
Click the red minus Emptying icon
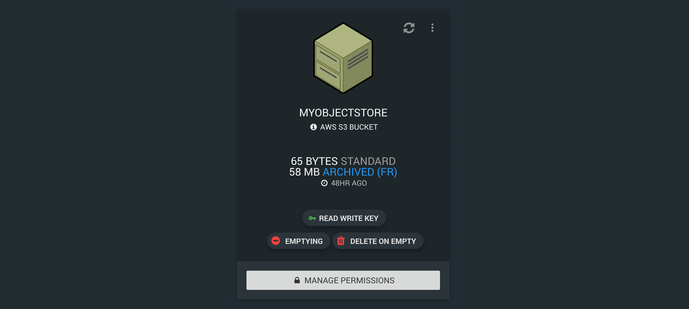coord(276,241)
